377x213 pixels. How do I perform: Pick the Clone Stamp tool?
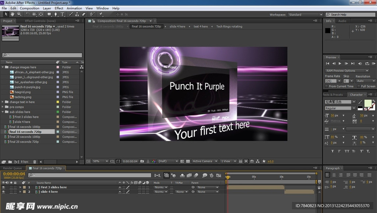77,14
